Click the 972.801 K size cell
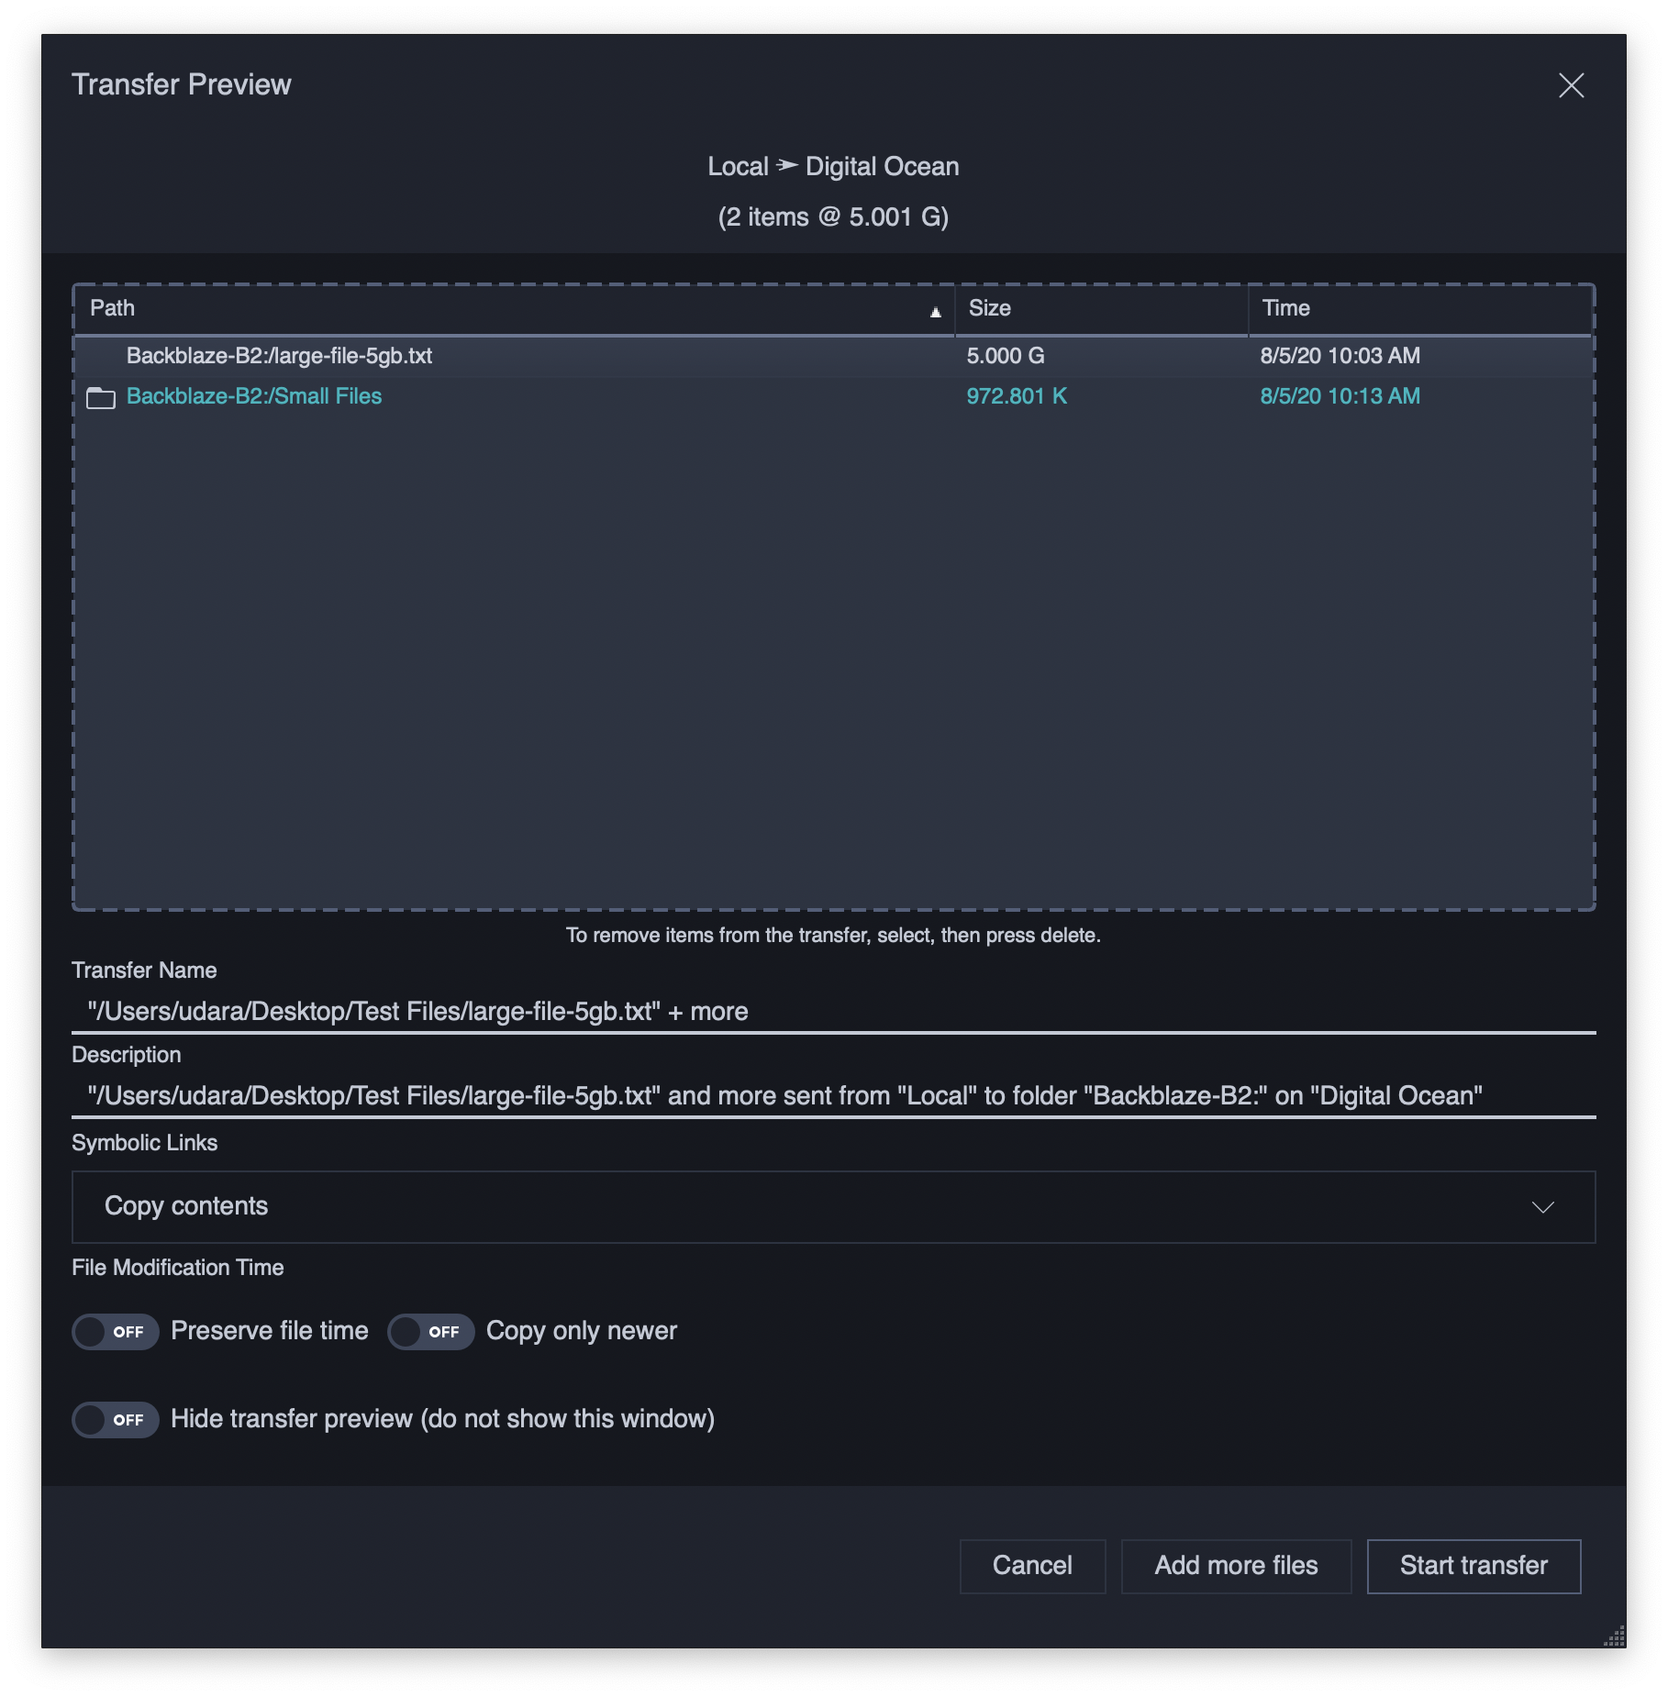 pos(1017,396)
